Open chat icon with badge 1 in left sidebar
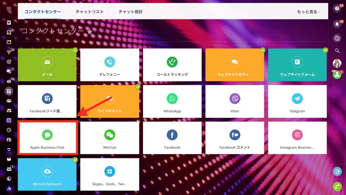The height and width of the screenshot is (195, 346). (x=9, y=71)
